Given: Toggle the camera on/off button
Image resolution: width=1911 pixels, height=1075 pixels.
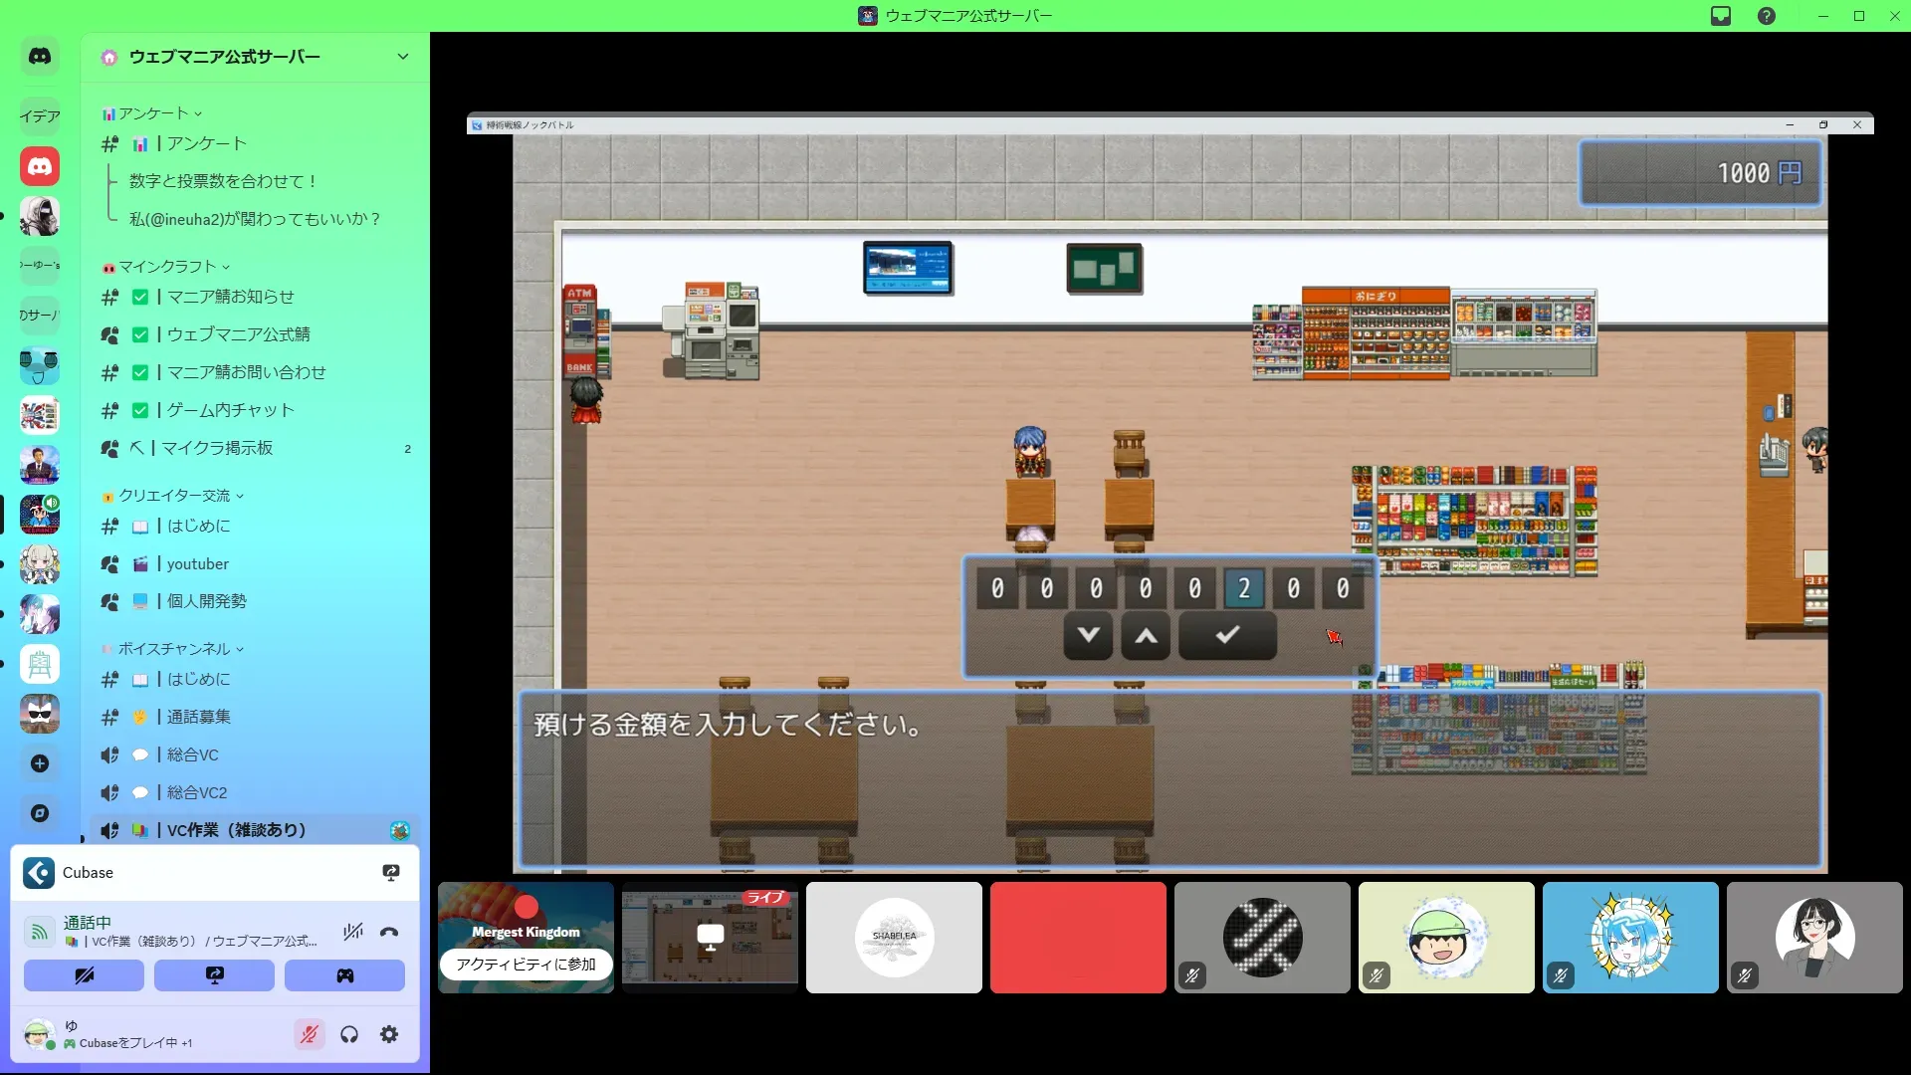Looking at the screenshot, I should tap(84, 975).
